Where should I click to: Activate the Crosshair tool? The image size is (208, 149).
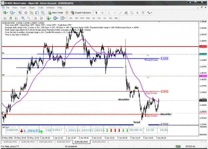point(102,13)
